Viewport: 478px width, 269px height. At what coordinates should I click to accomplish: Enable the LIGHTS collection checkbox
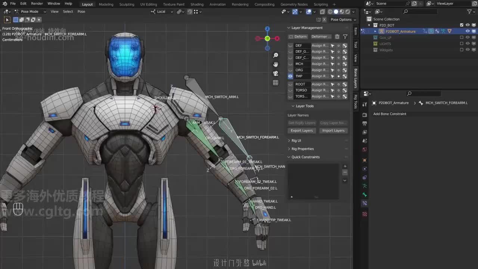click(x=462, y=44)
